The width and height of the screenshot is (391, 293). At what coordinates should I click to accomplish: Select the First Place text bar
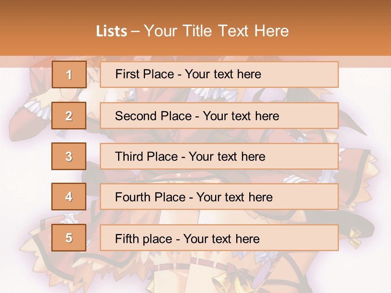219,74
